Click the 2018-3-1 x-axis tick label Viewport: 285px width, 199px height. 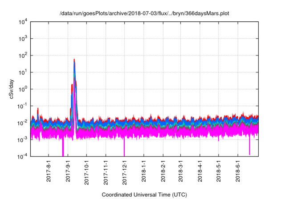[180, 171]
